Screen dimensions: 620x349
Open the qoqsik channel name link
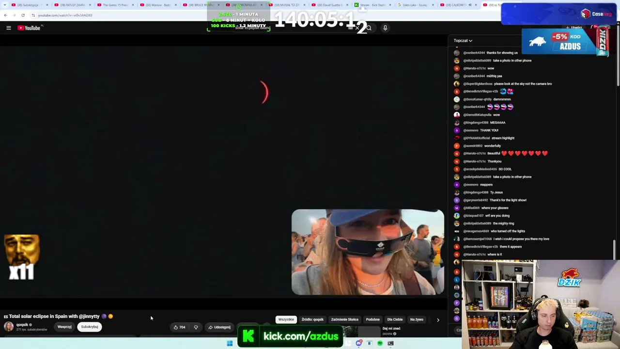(x=22, y=325)
